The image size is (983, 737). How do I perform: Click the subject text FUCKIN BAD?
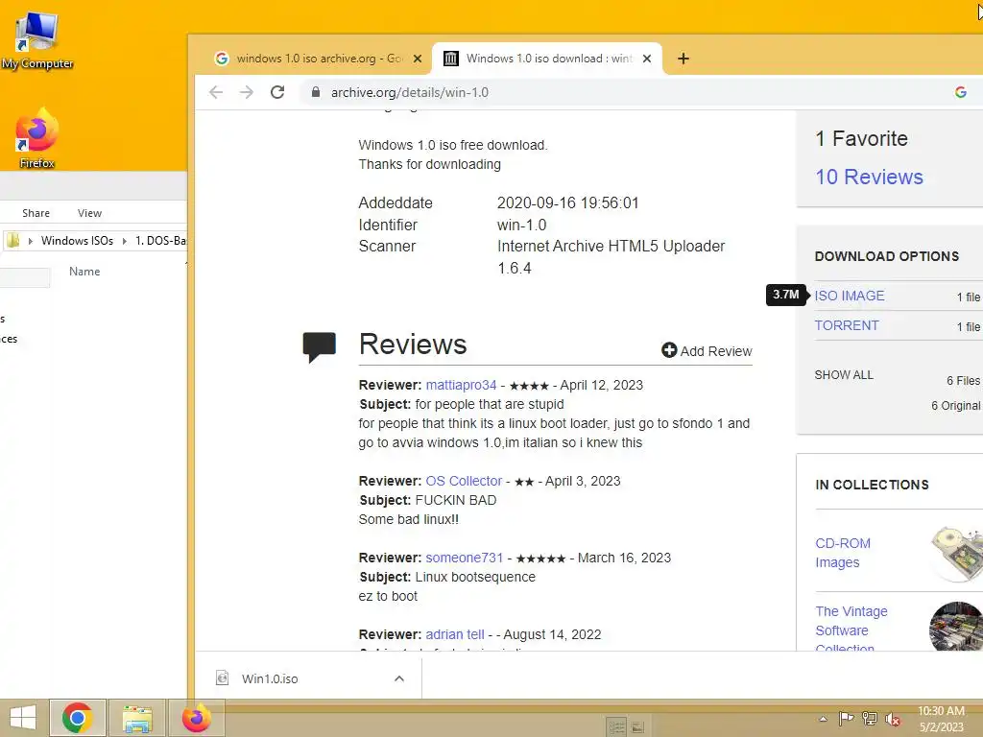(456, 500)
